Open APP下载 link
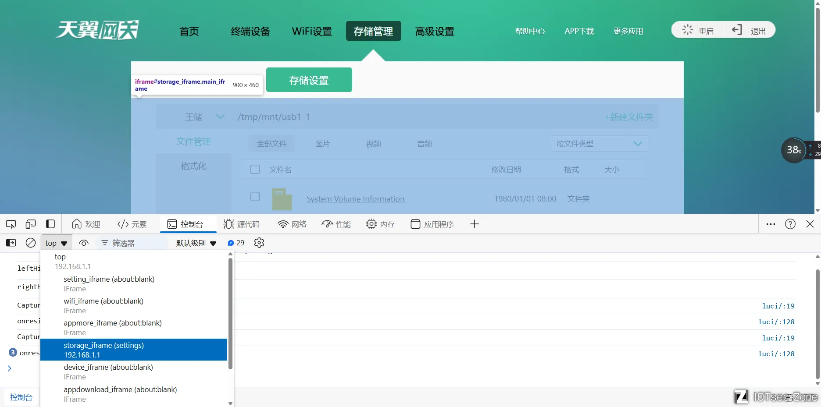The image size is (821, 407). 579,31
